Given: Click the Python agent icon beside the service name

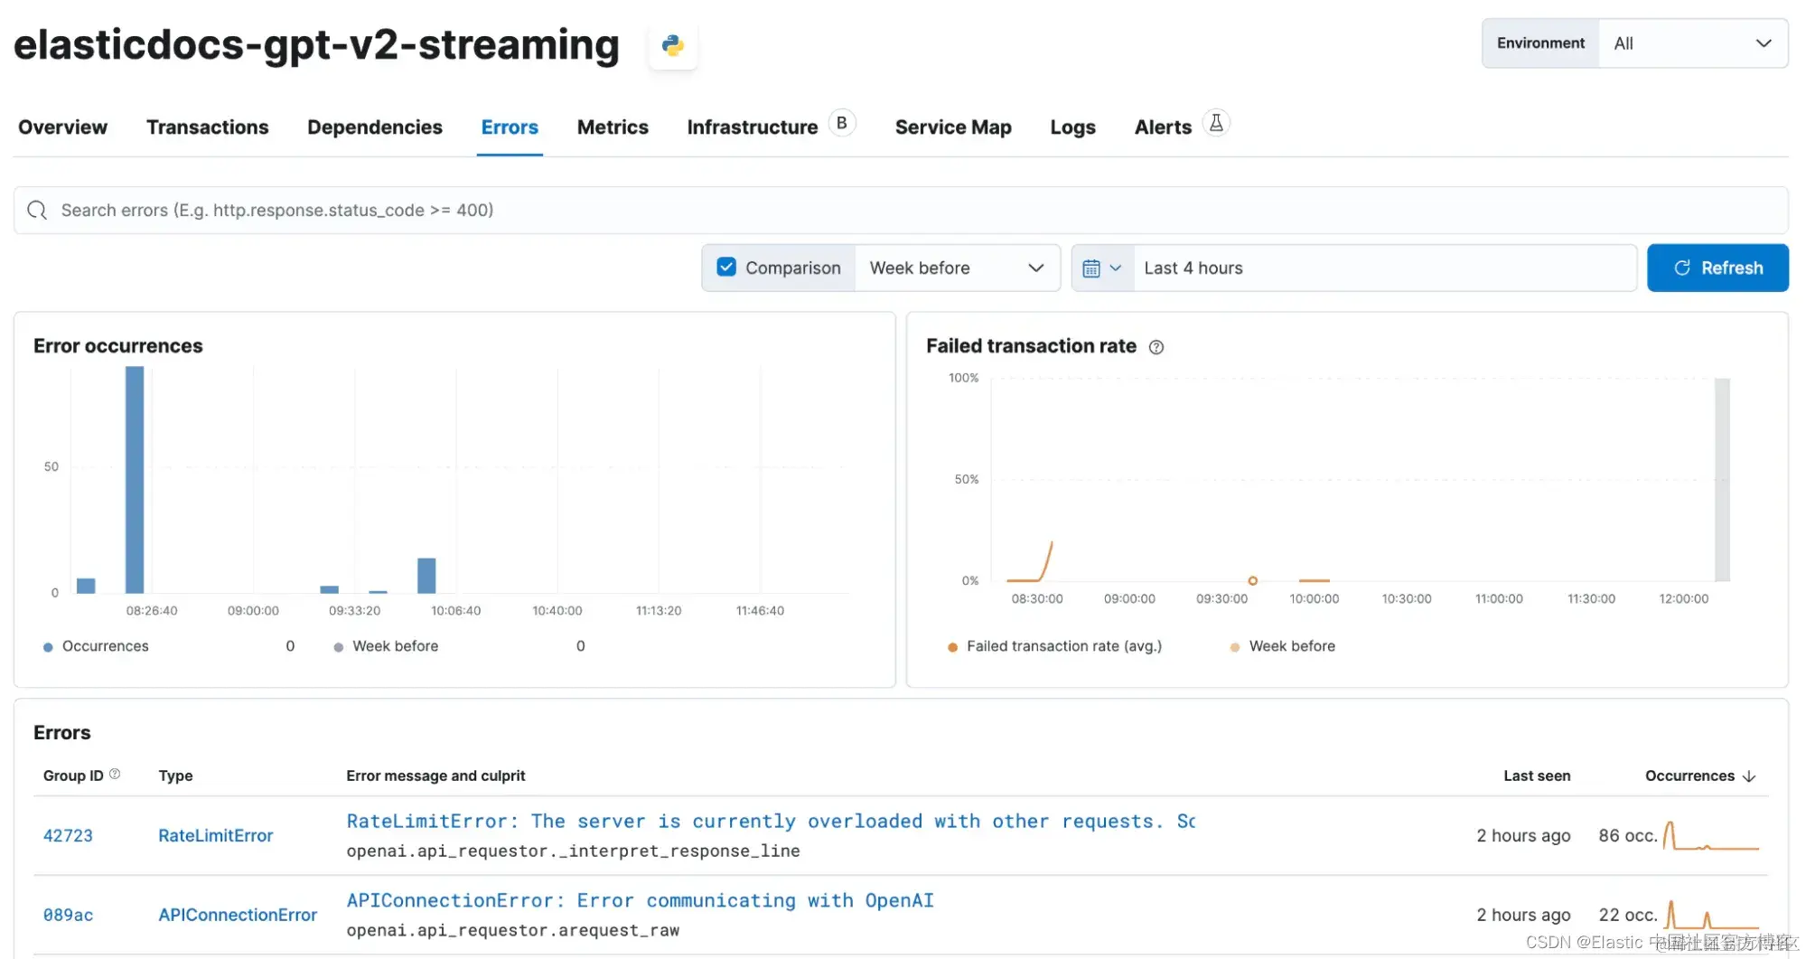Looking at the screenshot, I should point(672,45).
